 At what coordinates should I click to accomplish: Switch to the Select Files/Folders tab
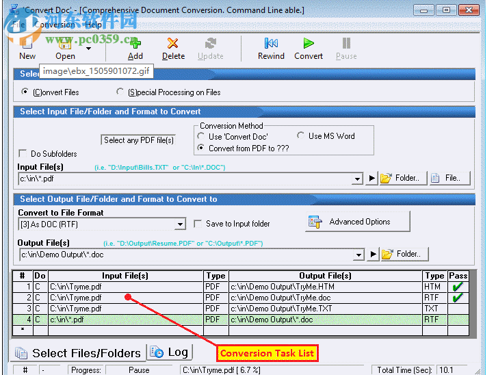tap(78, 353)
